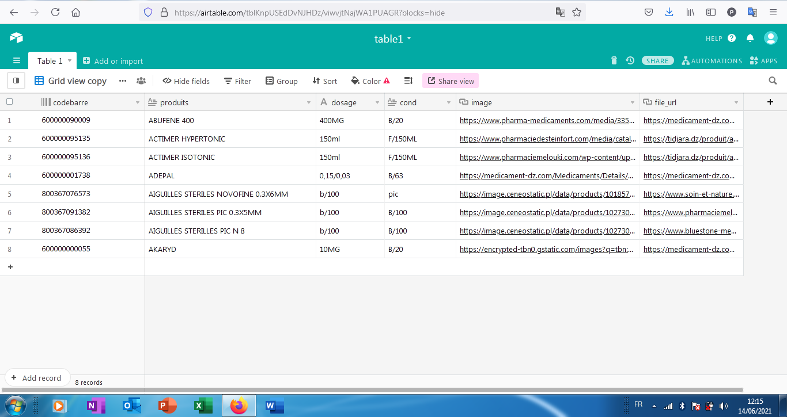Select the Table 1 tab
The width and height of the screenshot is (787, 417).
pos(50,61)
